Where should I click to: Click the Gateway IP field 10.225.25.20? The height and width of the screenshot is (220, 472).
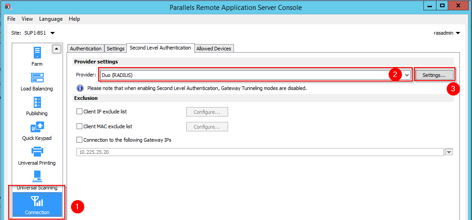(260, 152)
